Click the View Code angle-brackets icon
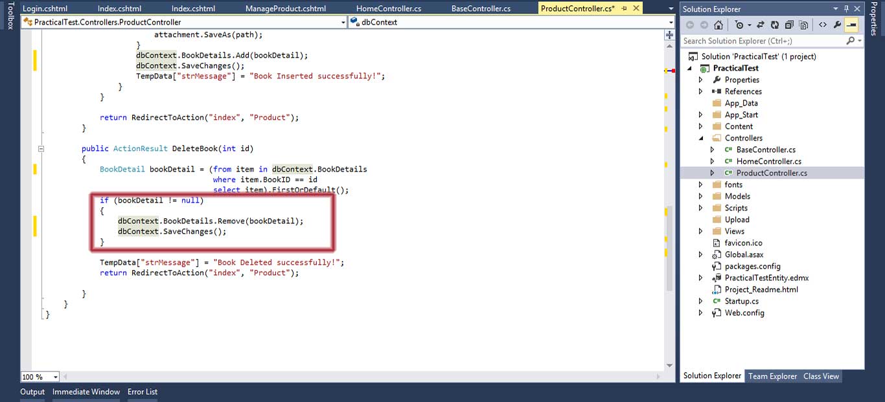 822,25
